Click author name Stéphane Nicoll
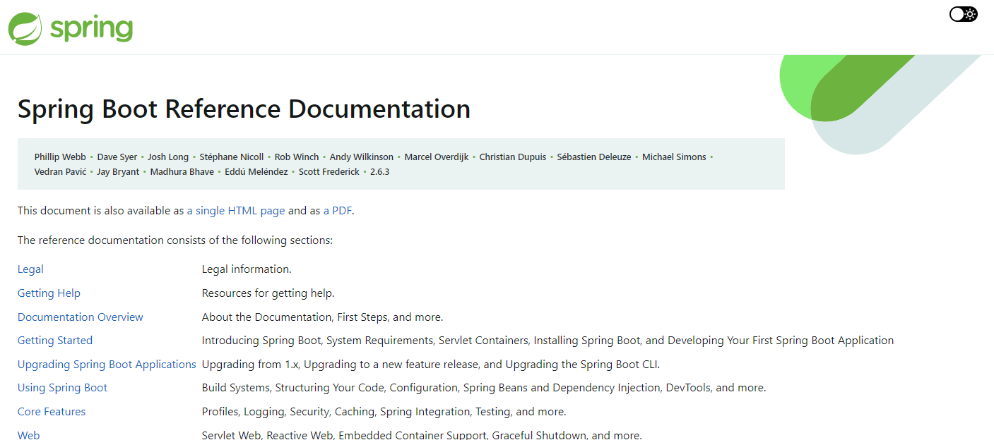This screenshot has height=440, width=994. coord(232,157)
